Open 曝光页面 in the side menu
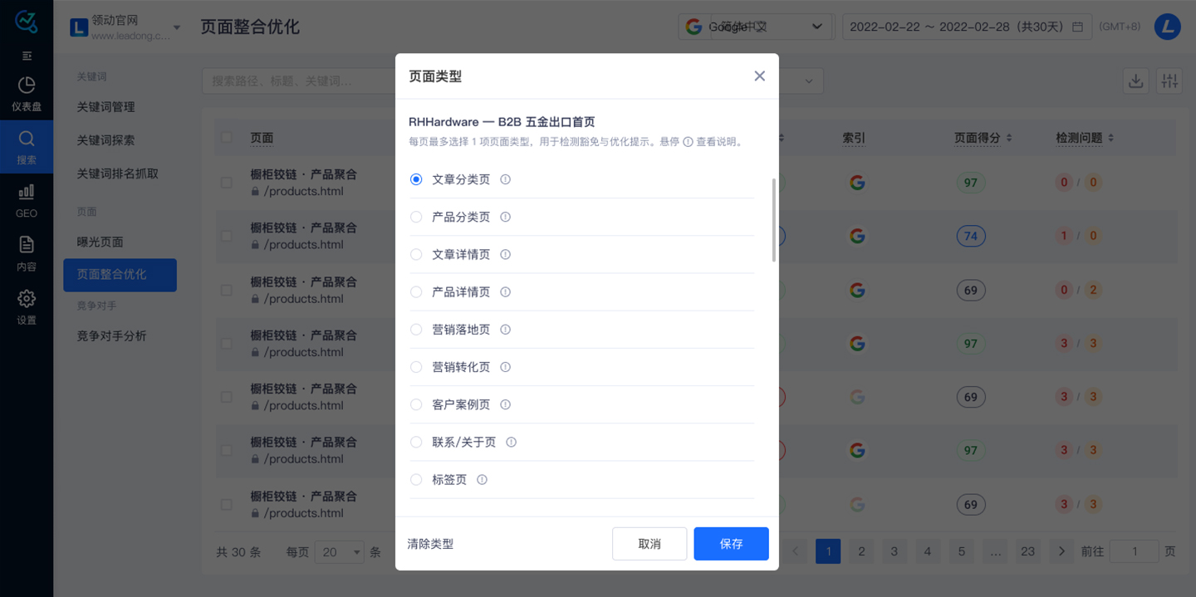Viewport: 1196px width, 597px height. (x=100, y=242)
